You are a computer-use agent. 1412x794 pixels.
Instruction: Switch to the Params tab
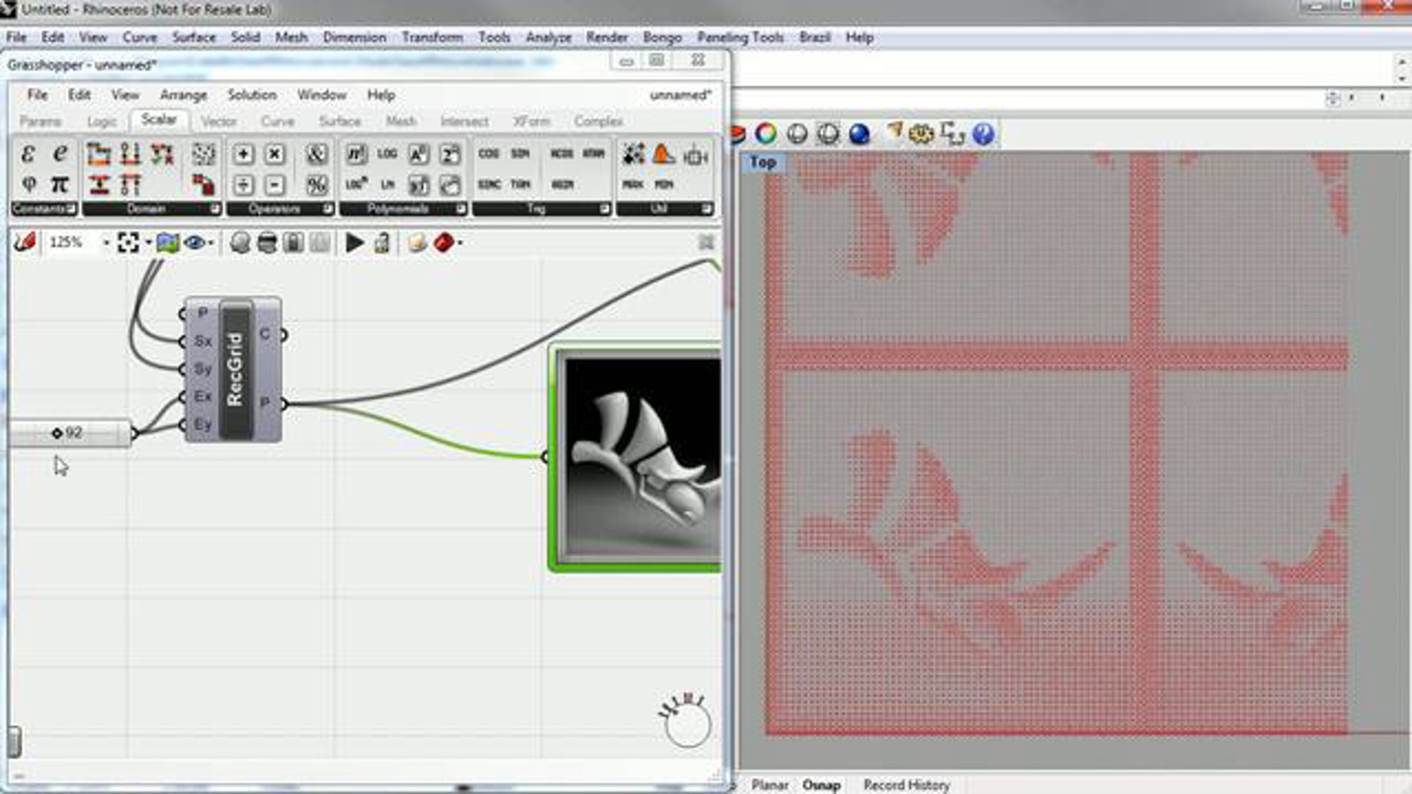pyautogui.click(x=40, y=121)
